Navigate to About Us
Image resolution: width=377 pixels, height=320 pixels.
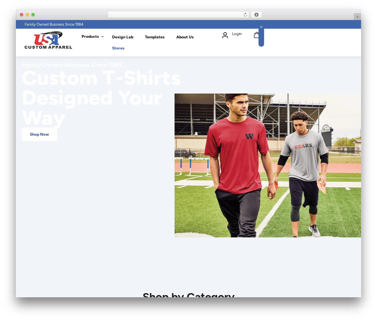tap(185, 37)
